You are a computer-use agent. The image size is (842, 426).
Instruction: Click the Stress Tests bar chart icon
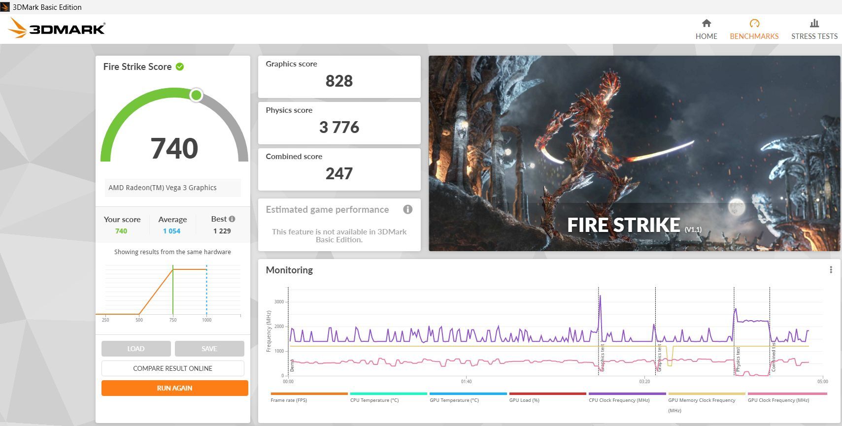(x=814, y=23)
